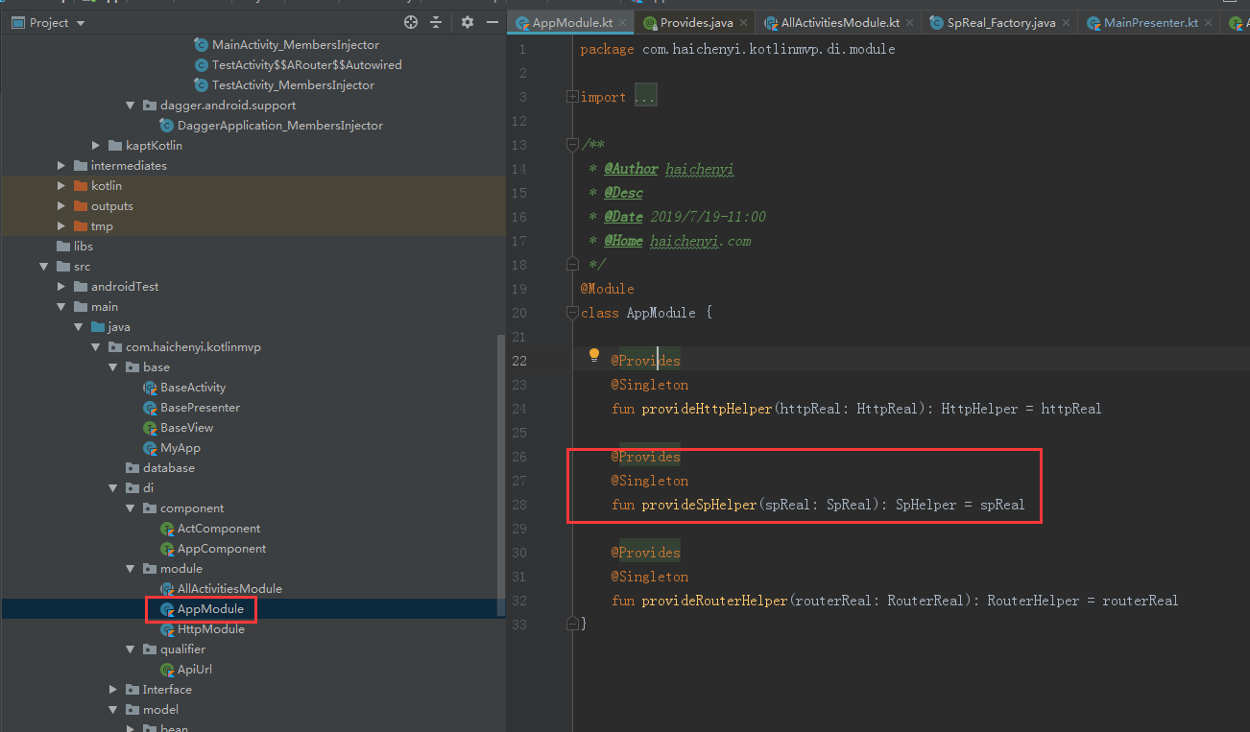
Task: Expand the Interface package
Action: (x=112, y=690)
